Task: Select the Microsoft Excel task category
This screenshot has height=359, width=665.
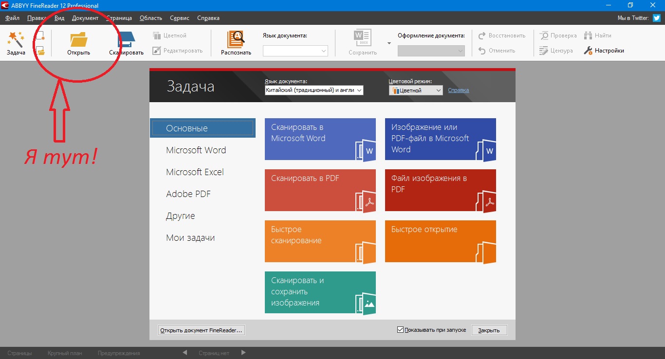Action: pos(195,172)
